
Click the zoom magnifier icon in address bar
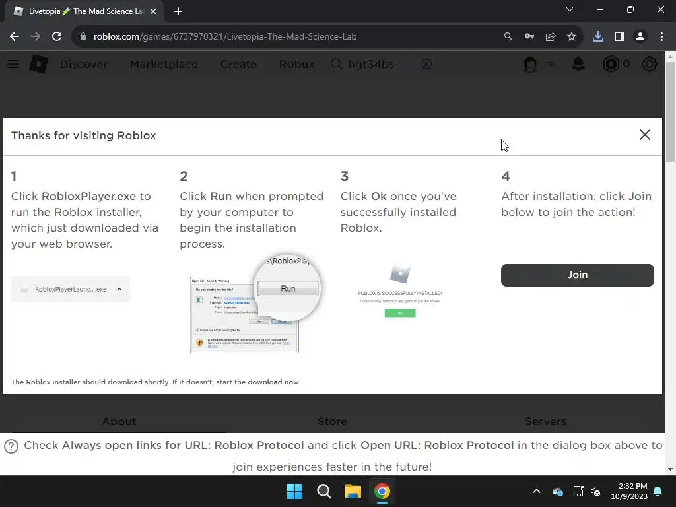[508, 37]
